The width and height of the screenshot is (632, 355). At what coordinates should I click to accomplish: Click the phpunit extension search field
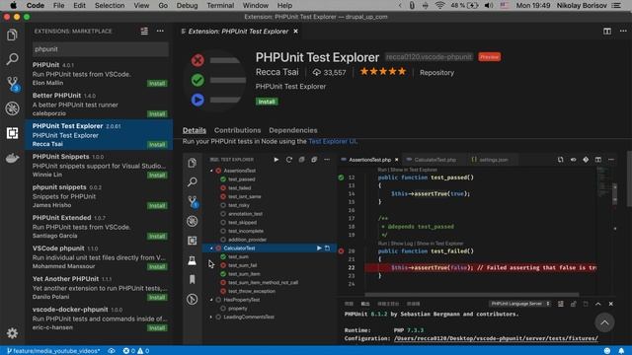(101, 49)
